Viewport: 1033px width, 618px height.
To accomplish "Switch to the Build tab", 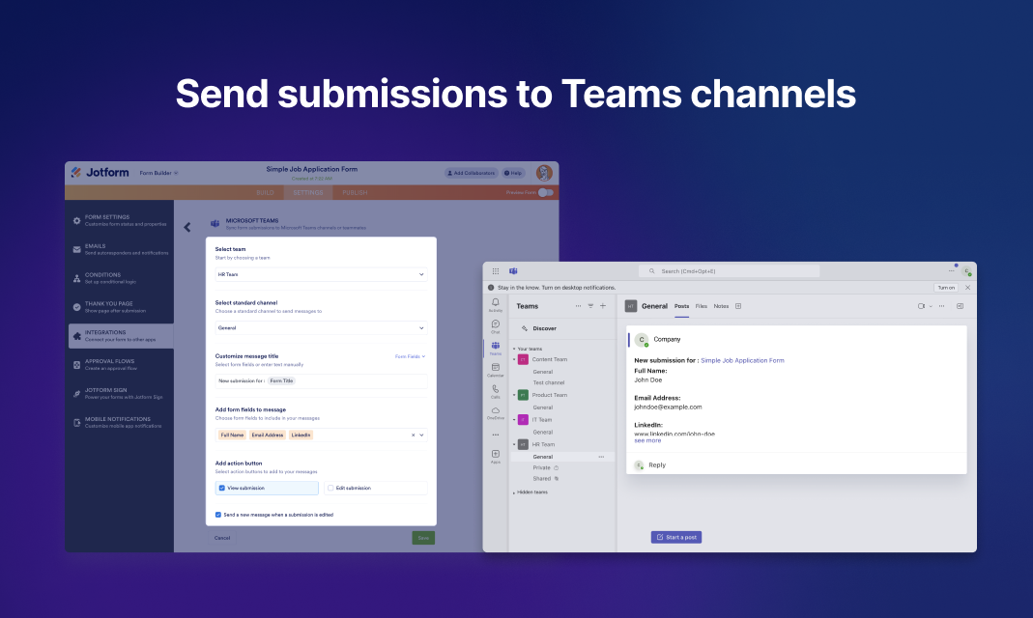I will click(265, 193).
